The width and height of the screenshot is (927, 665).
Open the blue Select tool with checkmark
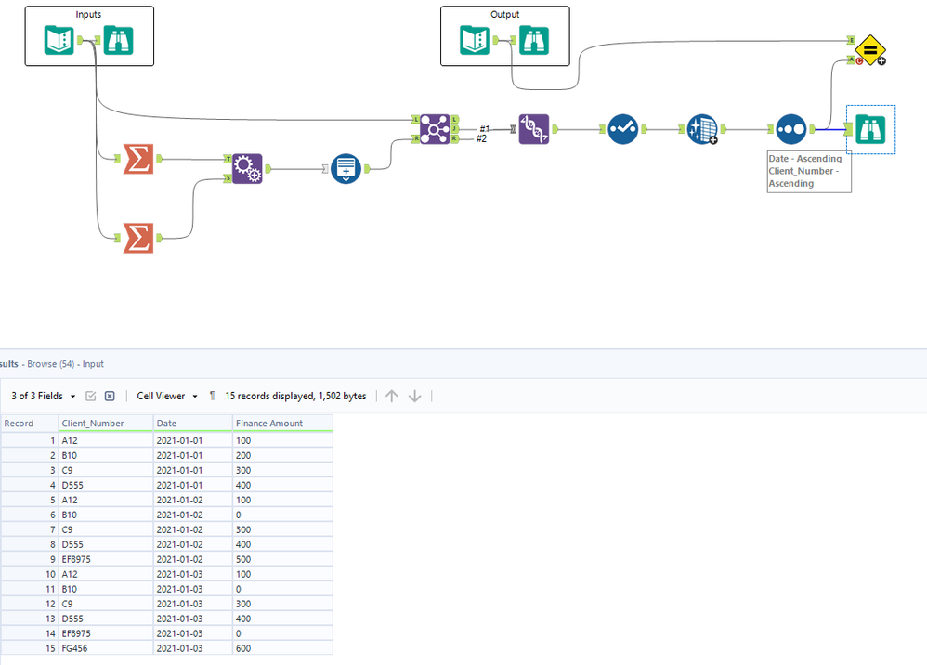click(x=622, y=129)
